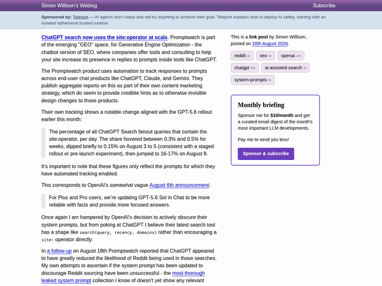Select the chatgpt tag

(245, 68)
